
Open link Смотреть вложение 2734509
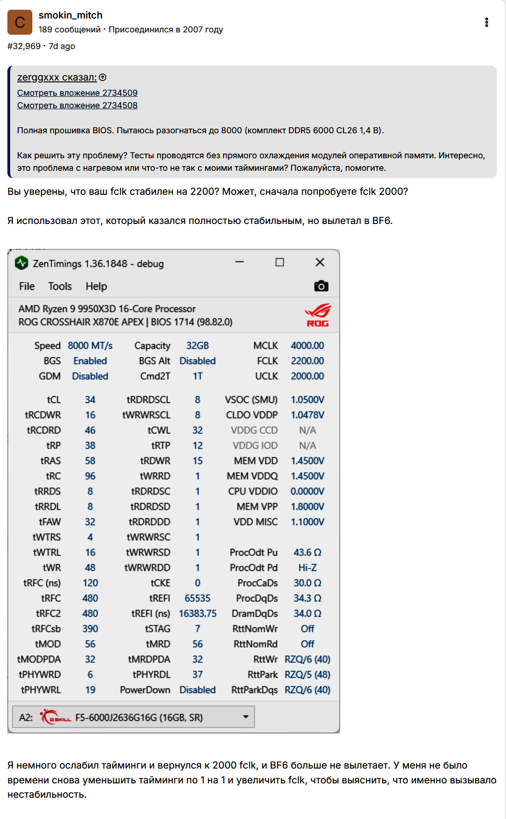pos(77,93)
